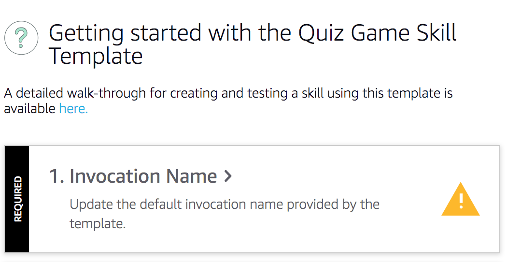This screenshot has width=507, height=262.
Task: Click the words "Quiz Game Skill" in the title
Action: click(377, 33)
